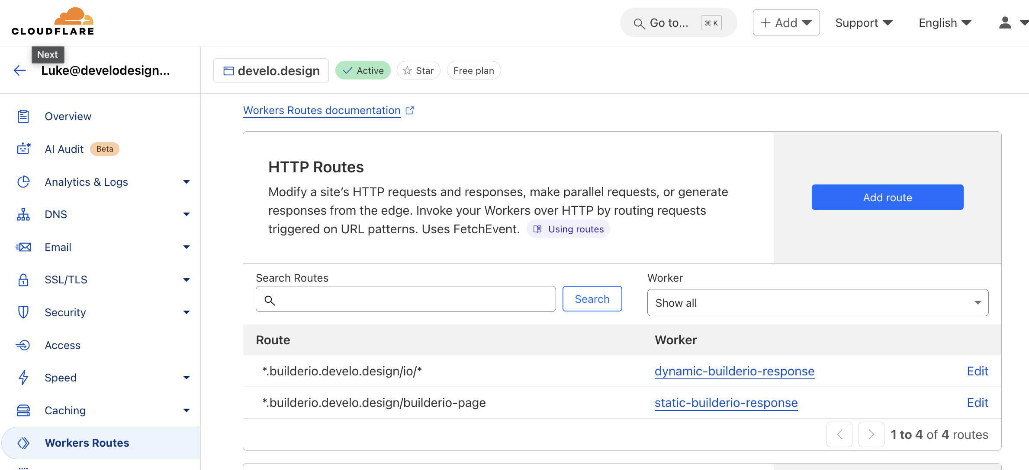The width and height of the screenshot is (1029, 470).
Task: Open the Worker 'Show all' dropdown
Action: pyautogui.click(x=817, y=303)
